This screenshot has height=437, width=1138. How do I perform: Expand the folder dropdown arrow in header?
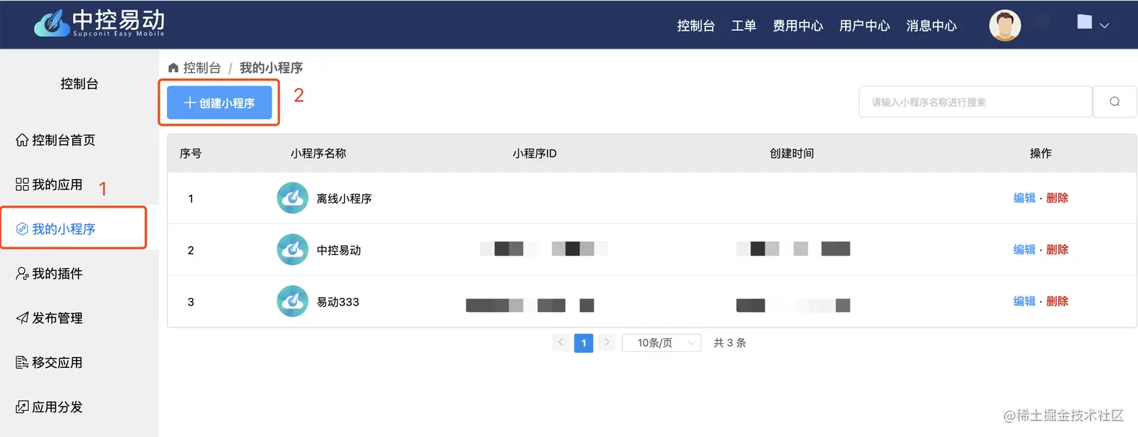click(1104, 26)
